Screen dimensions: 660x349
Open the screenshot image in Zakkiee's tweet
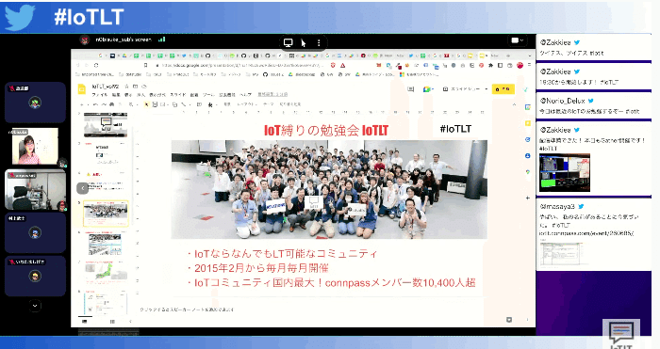(565, 172)
